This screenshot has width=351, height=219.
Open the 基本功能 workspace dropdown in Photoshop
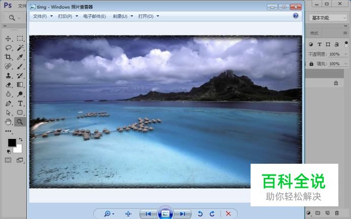pyautogui.click(x=328, y=18)
